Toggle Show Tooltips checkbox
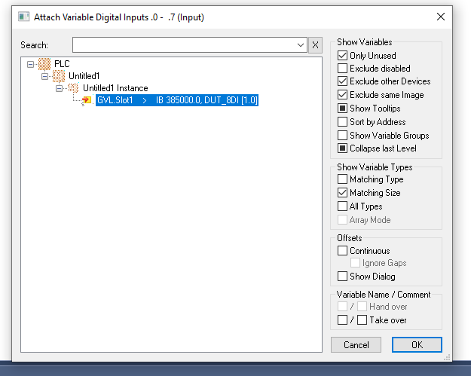This screenshot has height=376, width=471. pyautogui.click(x=342, y=109)
